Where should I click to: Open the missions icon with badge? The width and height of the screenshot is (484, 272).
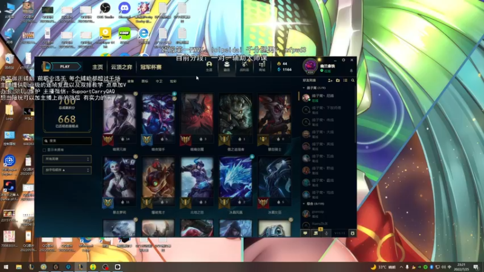coord(316,233)
